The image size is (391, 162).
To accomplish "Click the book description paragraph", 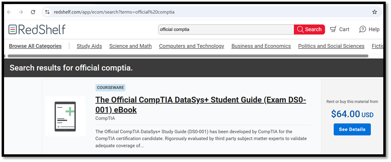I will [201, 139].
